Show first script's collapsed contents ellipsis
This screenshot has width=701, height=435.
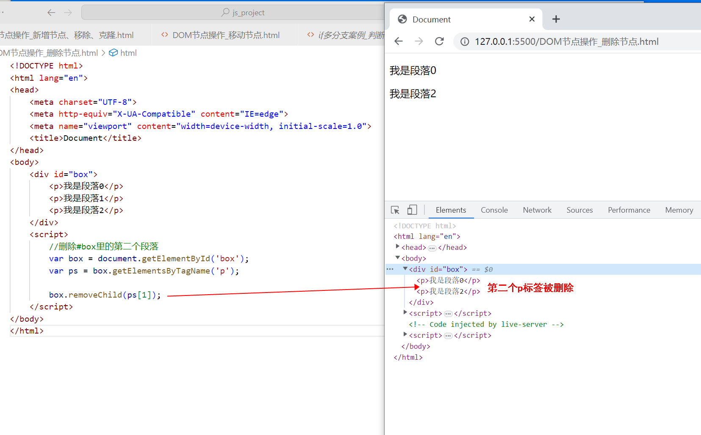(x=448, y=314)
